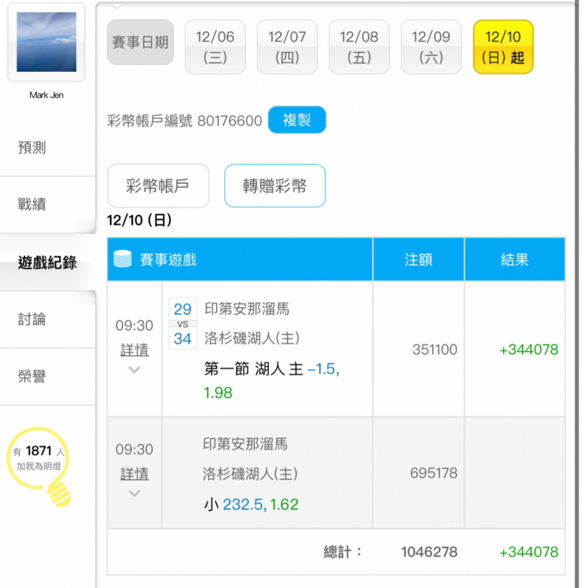Click the 複製 copy account number button

(297, 121)
